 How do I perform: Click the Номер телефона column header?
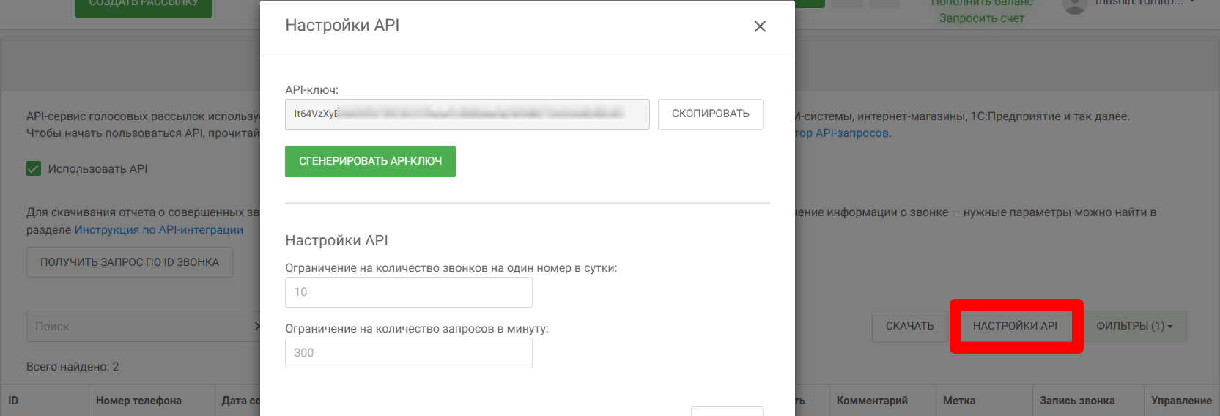[x=138, y=401]
